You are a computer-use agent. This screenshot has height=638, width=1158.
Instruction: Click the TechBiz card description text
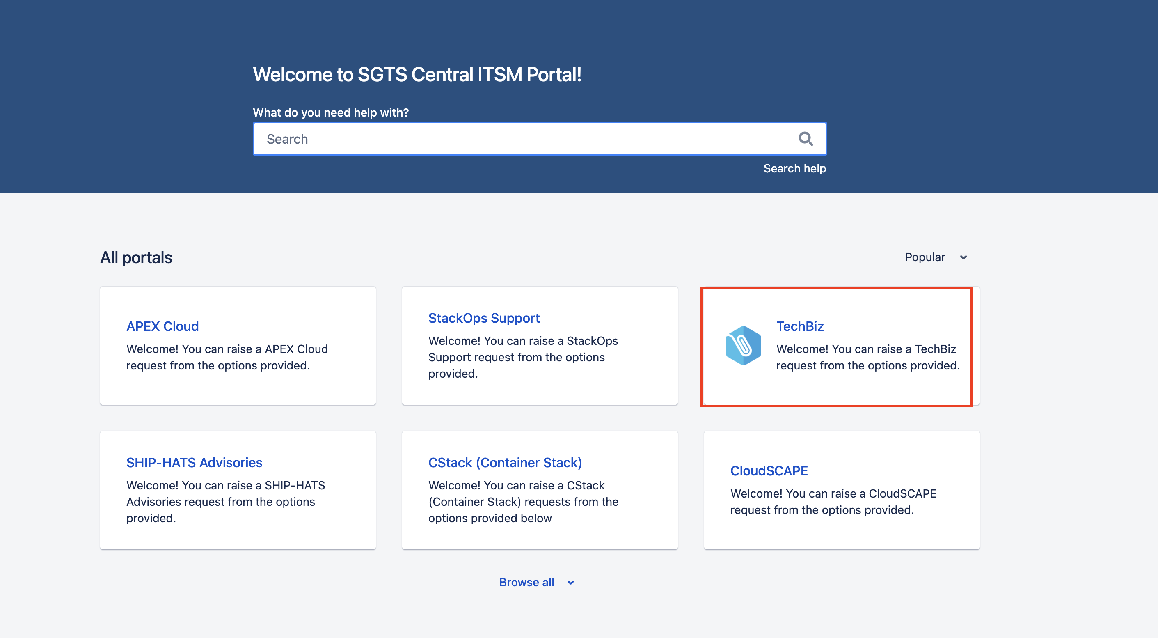pyautogui.click(x=867, y=357)
